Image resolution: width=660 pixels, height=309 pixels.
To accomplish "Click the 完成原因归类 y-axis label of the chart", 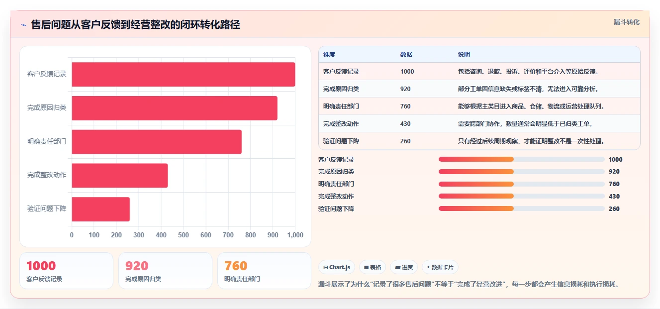I will (47, 108).
